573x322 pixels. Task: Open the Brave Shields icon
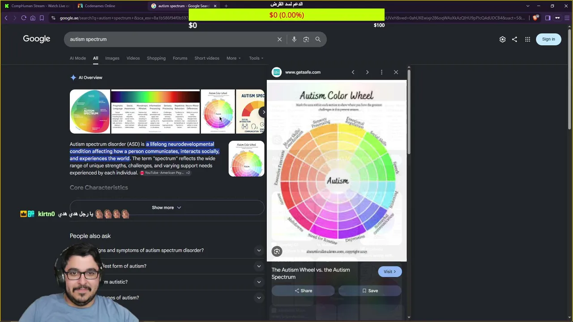[x=535, y=18]
